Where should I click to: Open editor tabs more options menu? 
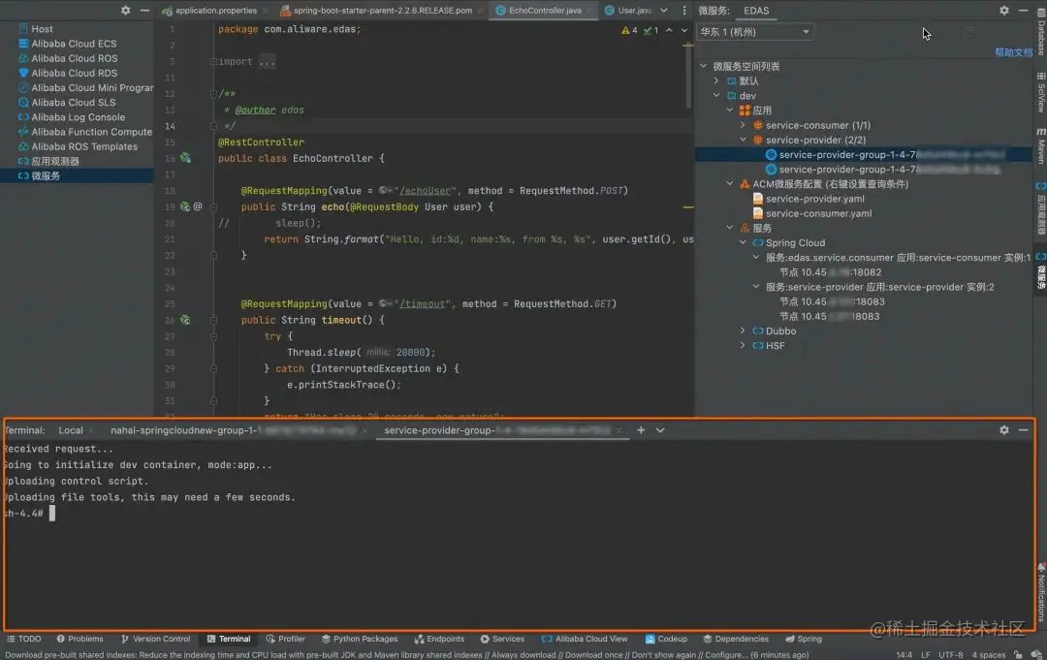click(x=683, y=10)
